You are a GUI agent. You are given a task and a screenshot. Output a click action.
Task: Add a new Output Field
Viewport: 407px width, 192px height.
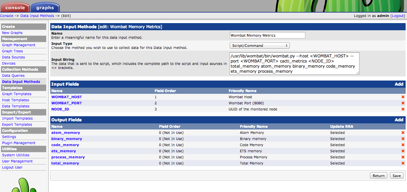pos(399,120)
